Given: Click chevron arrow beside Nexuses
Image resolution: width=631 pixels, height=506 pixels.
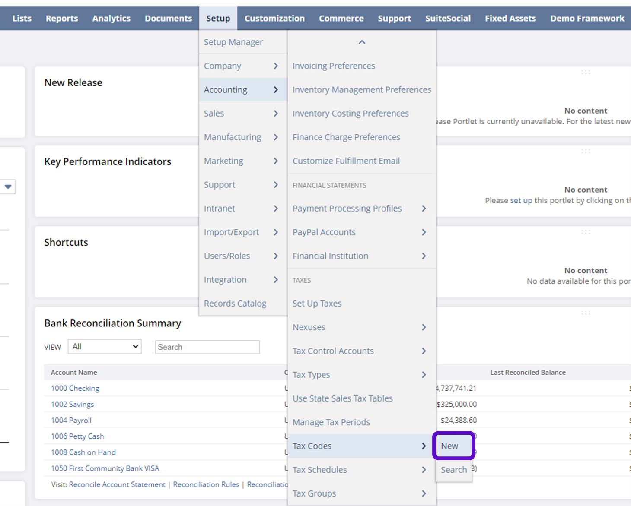Looking at the screenshot, I should pyautogui.click(x=424, y=327).
